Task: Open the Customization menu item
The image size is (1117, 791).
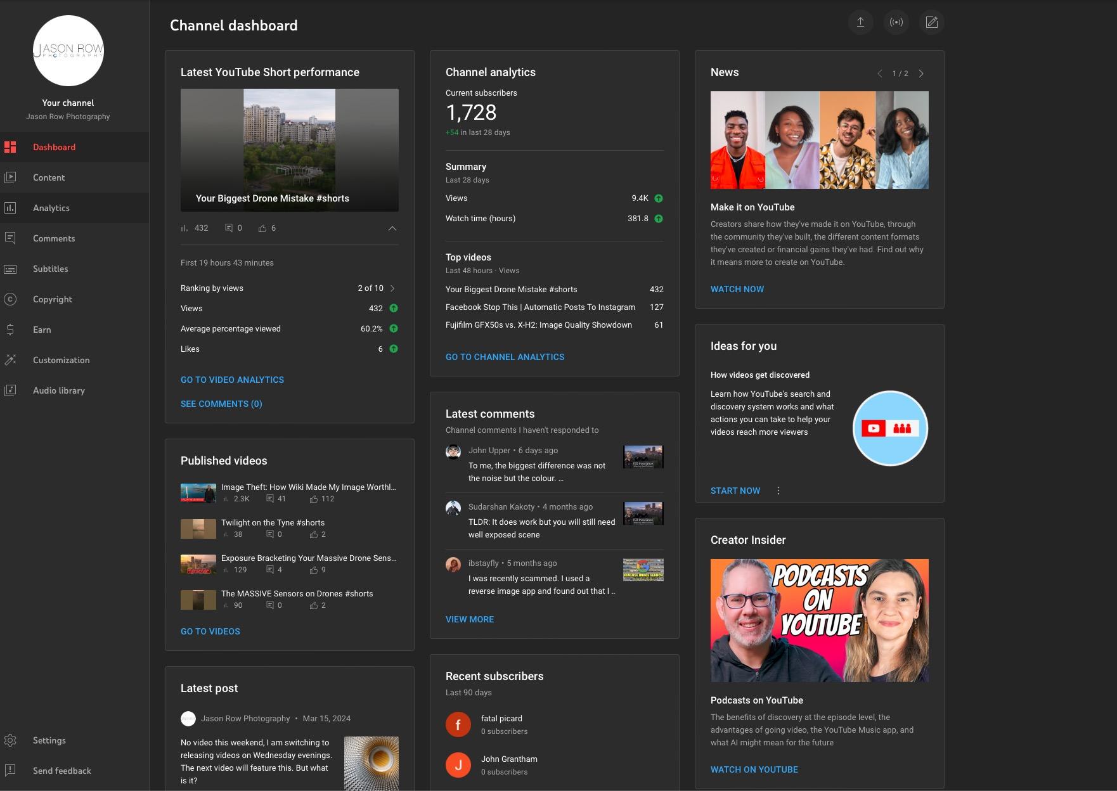Action: [74, 360]
